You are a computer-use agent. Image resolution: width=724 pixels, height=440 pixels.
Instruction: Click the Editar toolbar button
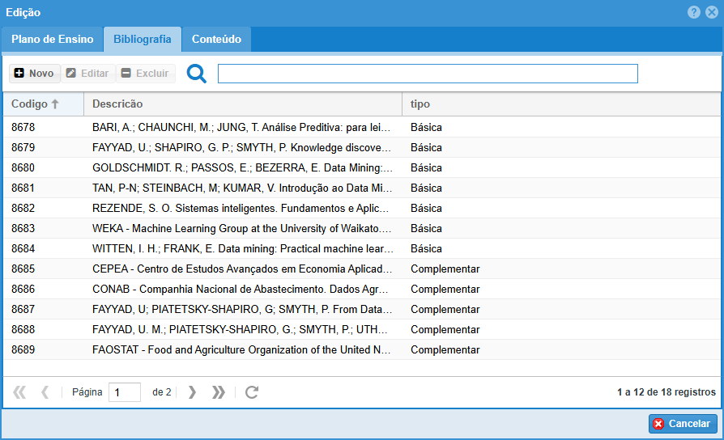click(x=87, y=74)
